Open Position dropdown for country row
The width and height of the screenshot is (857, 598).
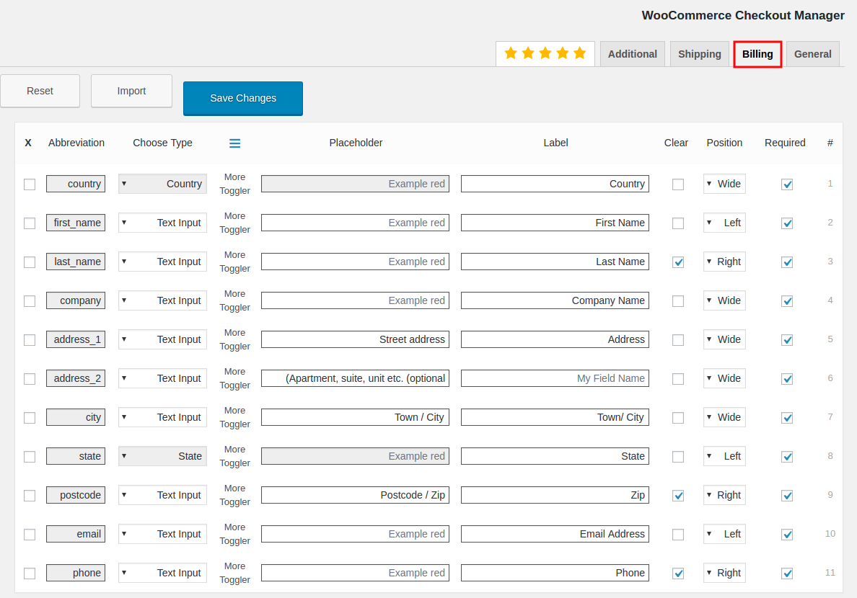[x=724, y=184]
